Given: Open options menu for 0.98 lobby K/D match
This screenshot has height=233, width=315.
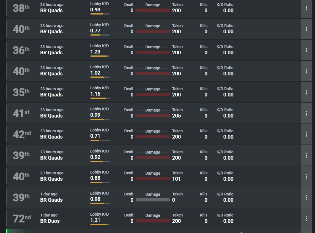Looking at the screenshot, I should pos(306,197).
